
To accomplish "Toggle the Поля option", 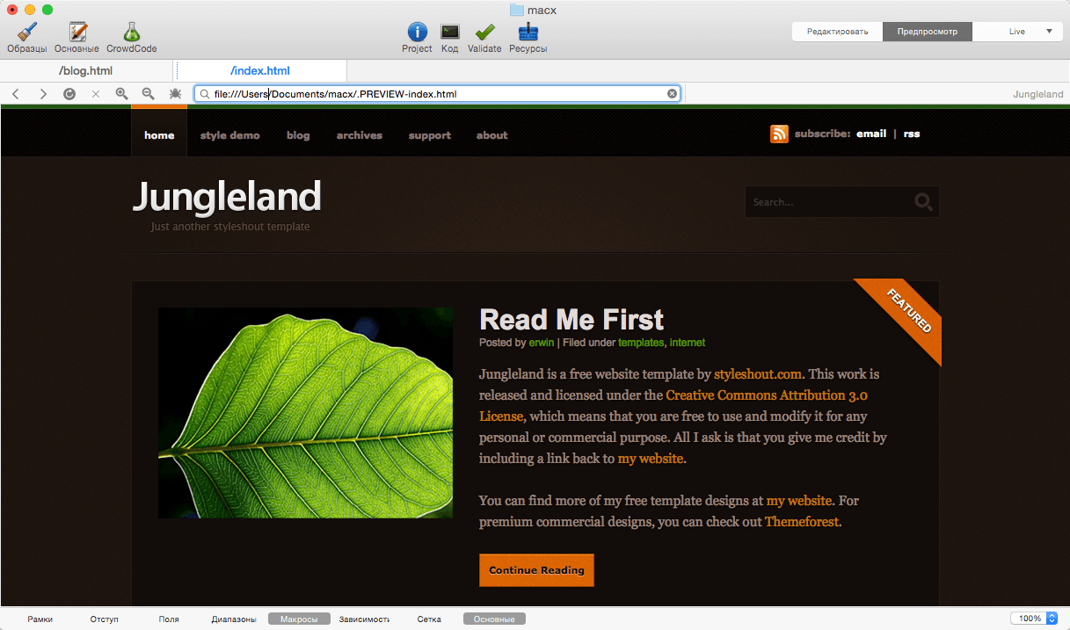I will [x=169, y=619].
